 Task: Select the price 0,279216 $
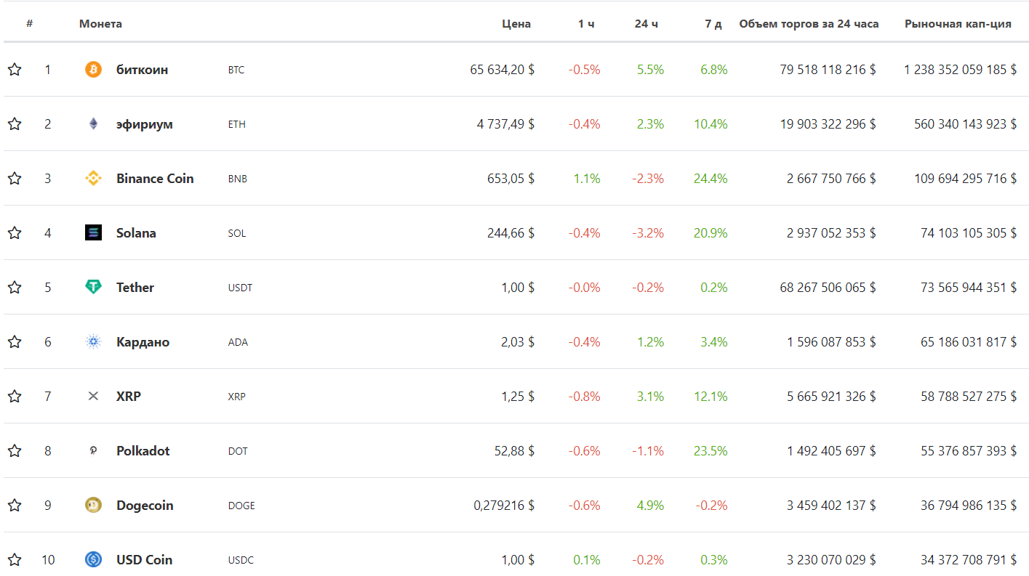pyautogui.click(x=504, y=506)
